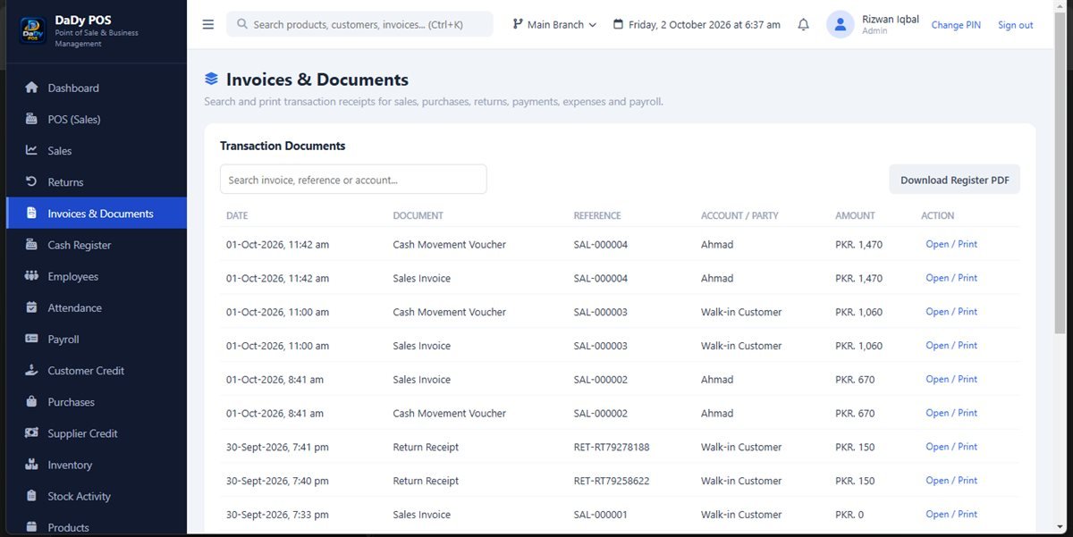Click the Transaction Documents heading
This screenshot has width=1073, height=537.
coord(283,146)
